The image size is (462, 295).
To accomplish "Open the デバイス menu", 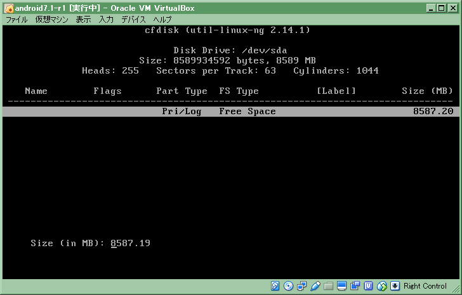I will [x=134, y=20].
